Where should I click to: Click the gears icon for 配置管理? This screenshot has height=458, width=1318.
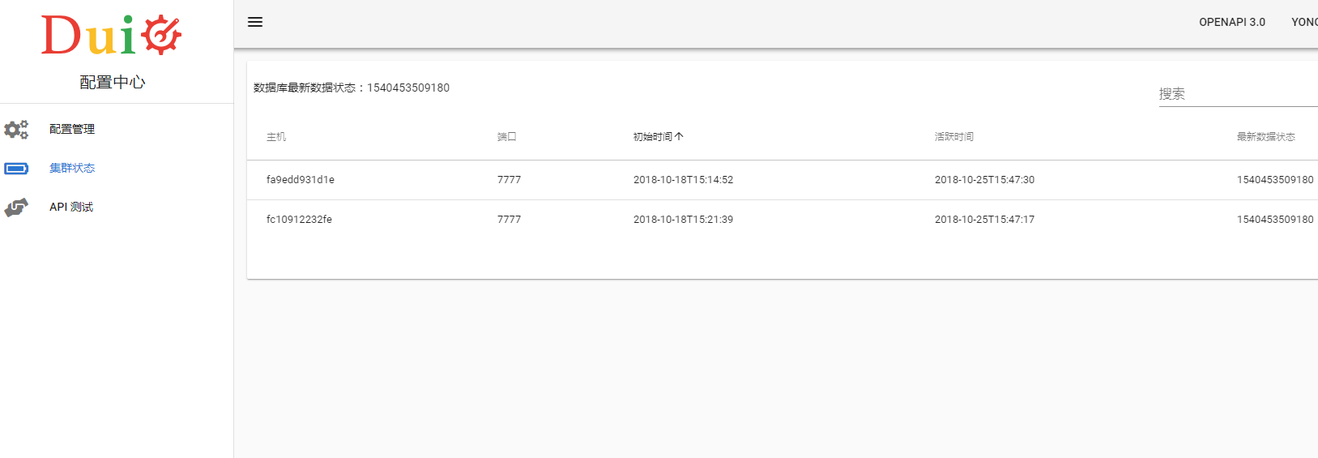coord(16,129)
